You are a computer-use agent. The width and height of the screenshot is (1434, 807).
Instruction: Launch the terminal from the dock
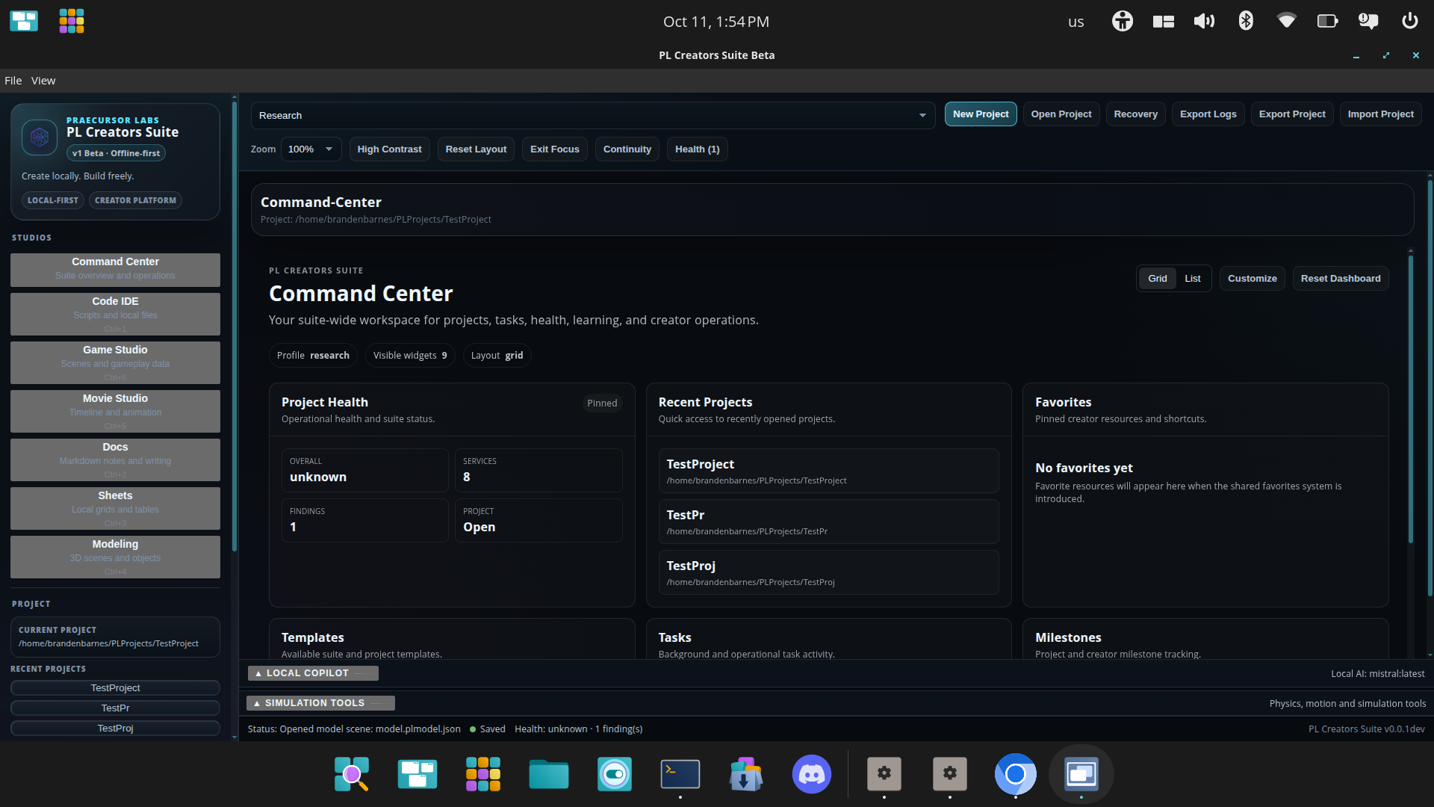point(680,774)
